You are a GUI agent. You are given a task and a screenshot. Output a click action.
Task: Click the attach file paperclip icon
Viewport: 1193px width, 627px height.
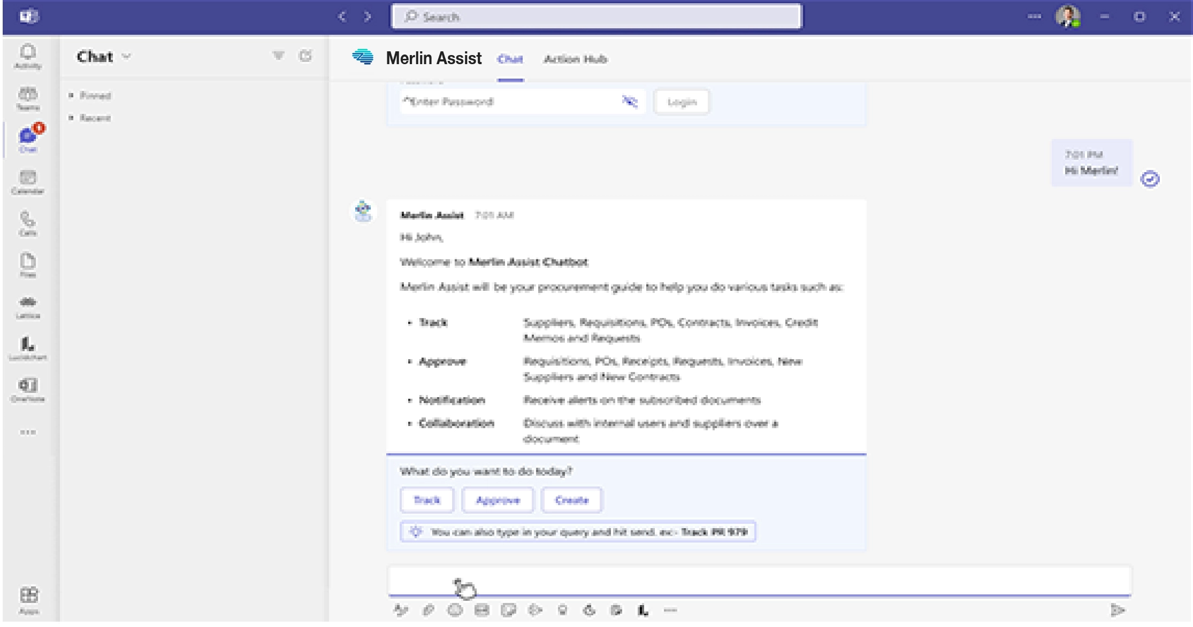tap(428, 610)
